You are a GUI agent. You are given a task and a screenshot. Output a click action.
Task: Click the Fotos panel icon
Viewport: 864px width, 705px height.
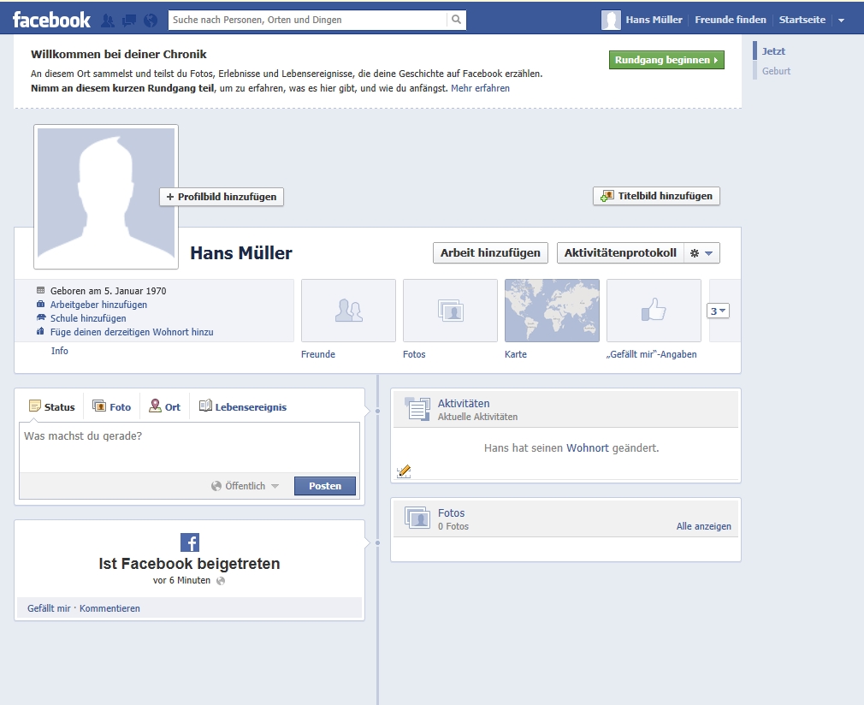[417, 518]
